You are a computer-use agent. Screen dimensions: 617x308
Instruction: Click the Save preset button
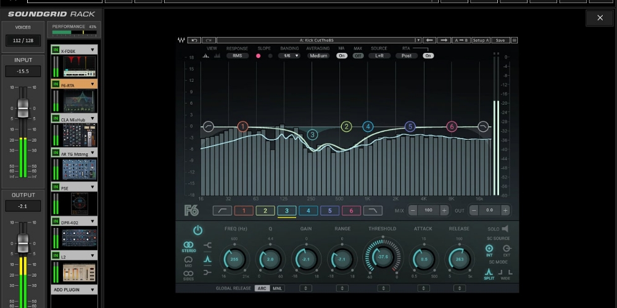tap(500, 40)
